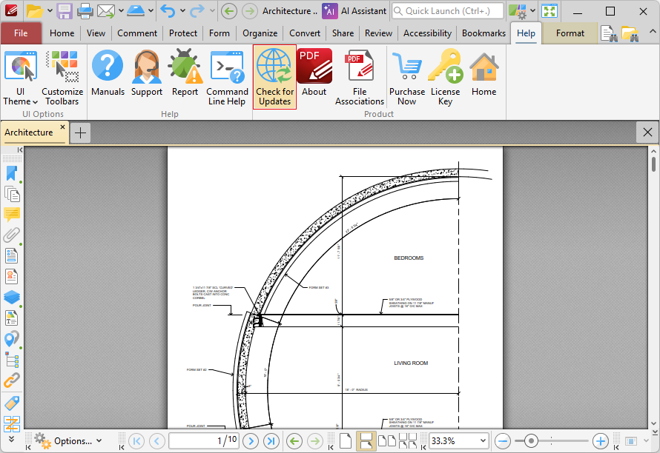Open the Thumbnails pages pane

tap(12, 194)
